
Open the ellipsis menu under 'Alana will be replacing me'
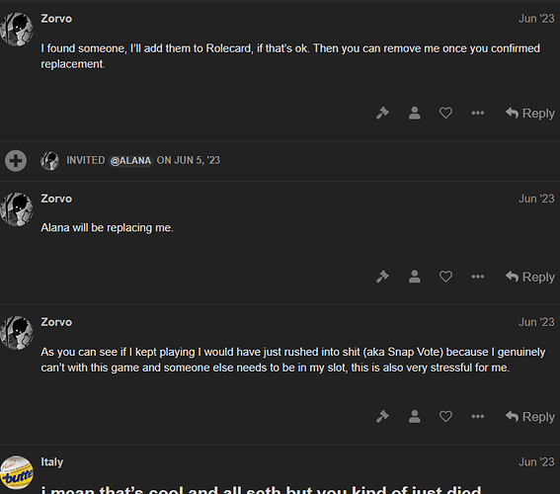coord(477,277)
